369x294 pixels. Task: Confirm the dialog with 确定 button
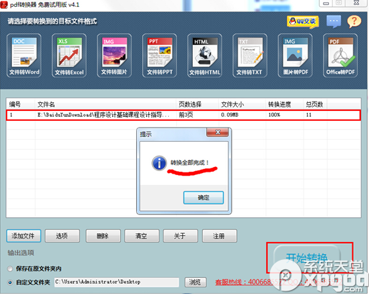[x=204, y=197]
